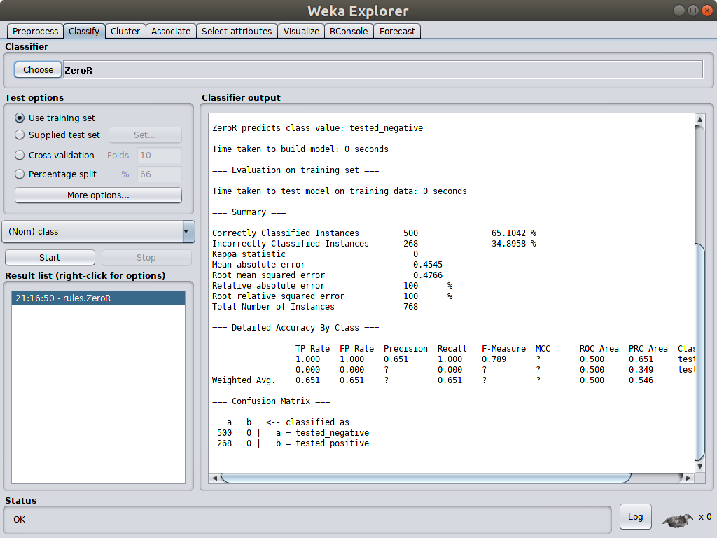Image resolution: width=717 pixels, height=538 pixels.
Task: Go to the Cluster tab
Action: (125, 31)
